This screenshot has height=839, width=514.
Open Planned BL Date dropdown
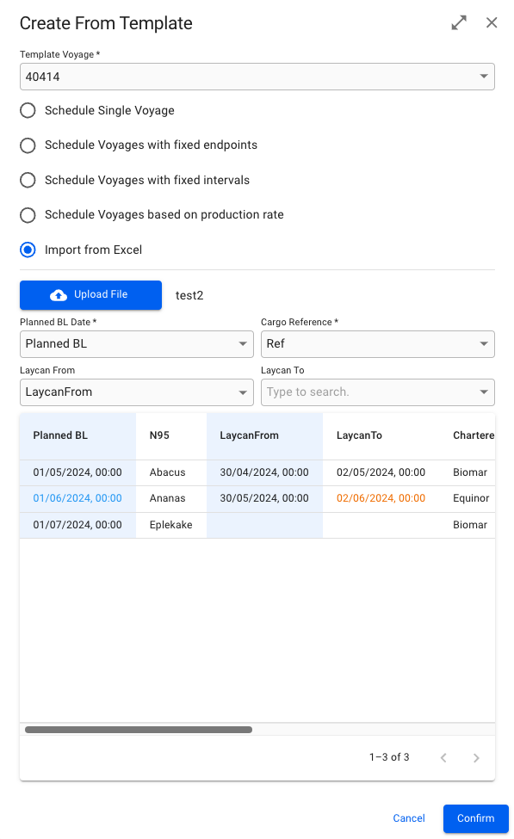click(x=137, y=343)
